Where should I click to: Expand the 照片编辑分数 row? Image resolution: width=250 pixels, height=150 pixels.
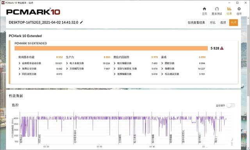[114, 63]
